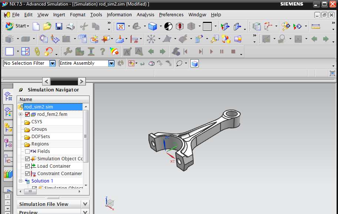Click the play animation button
338x214 pixels.
click(x=211, y=51)
